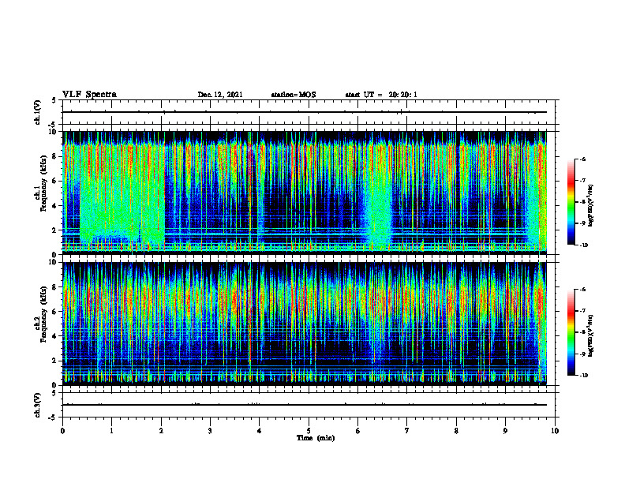Viewport: 625px width, 483px height.
Task: Click the ch.2 colorbar log(PSD) label
Action: pos(591,336)
